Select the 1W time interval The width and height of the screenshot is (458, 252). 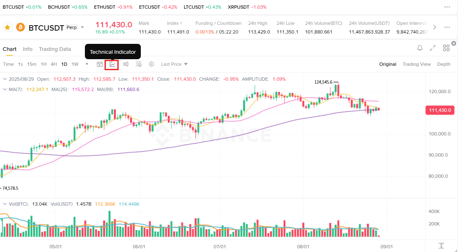click(75, 64)
